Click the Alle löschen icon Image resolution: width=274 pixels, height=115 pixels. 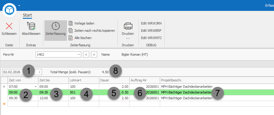pos(71,38)
